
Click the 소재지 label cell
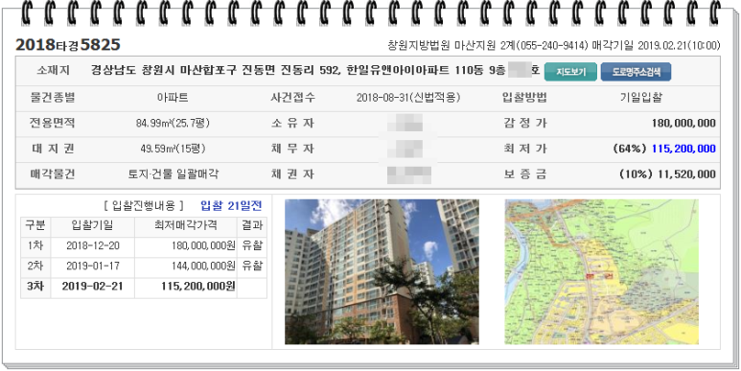53,71
